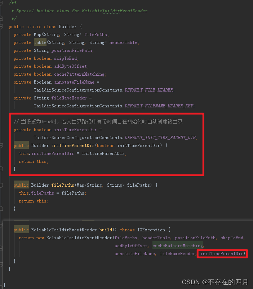This screenshot has height=289, width=253.
Task: Click highlighted 'public' before ReliableTaildirEventReader build
Action: tap(21, 230)
